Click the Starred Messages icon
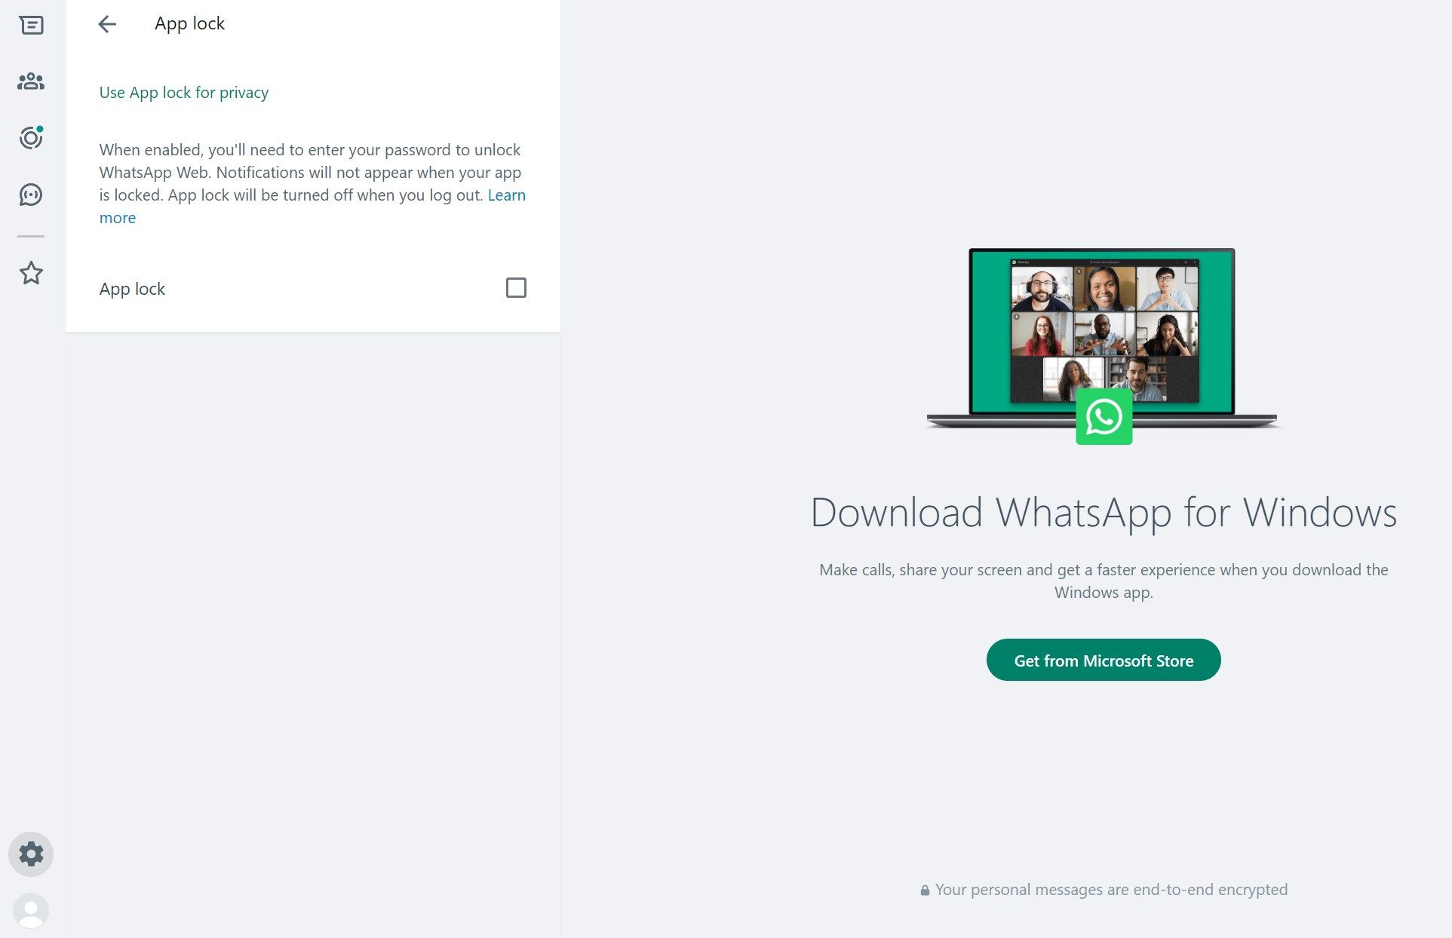1452x938 pixels. click(x=31, y=271)
